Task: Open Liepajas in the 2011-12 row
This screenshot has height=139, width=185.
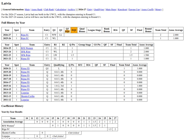Action: click(x=25, y=100)
